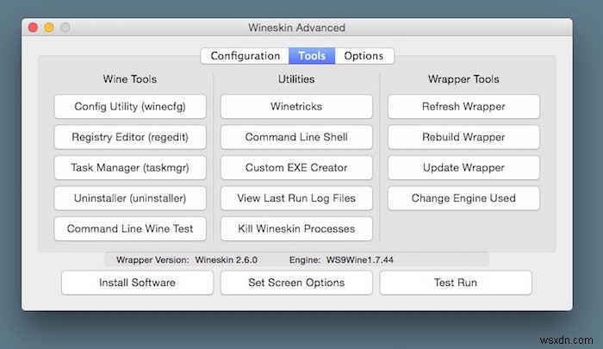This screenshot has width=603, height=349.
Task: Run Command Line Wine Test
Action: tap(129, 228)
